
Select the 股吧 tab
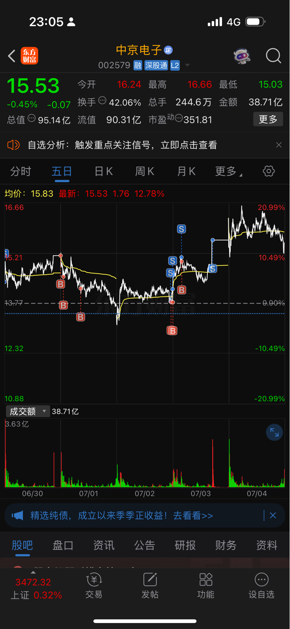coord(22,545)
